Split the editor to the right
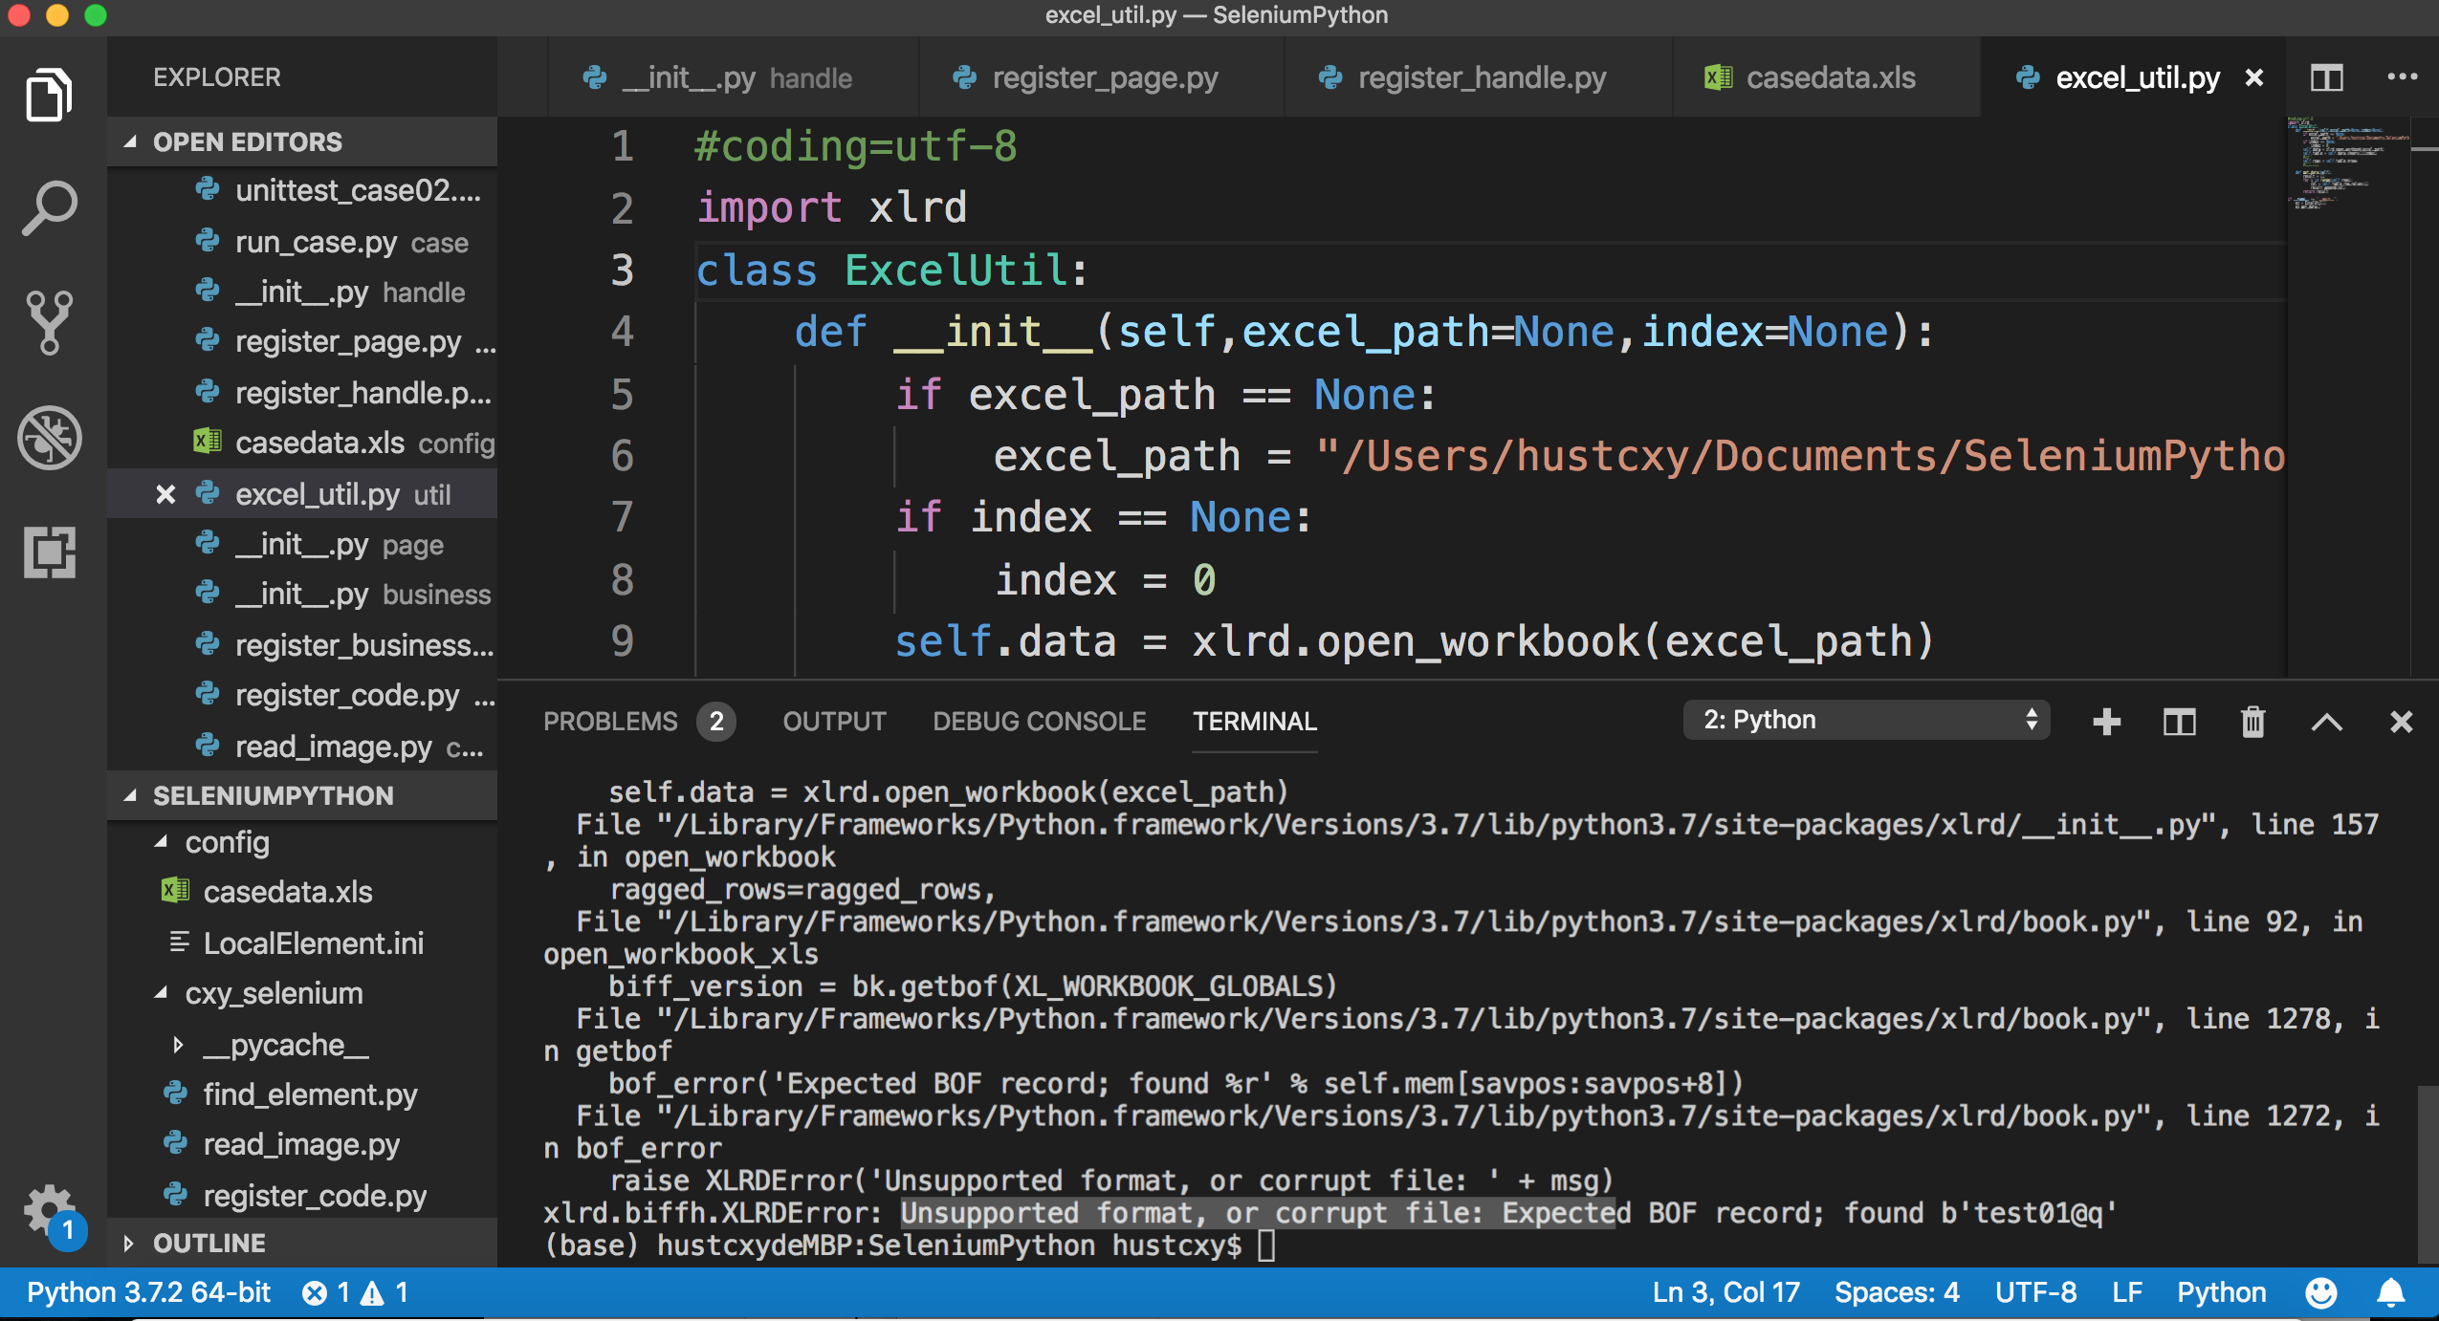This screenshot has width=2439, height=1321. pyautogui.click(x=2327, y=77)
